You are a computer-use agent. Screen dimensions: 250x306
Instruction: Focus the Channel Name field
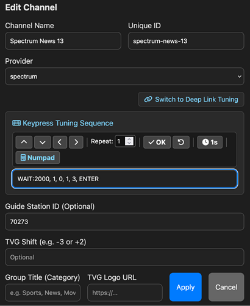(x=63, y=41)
